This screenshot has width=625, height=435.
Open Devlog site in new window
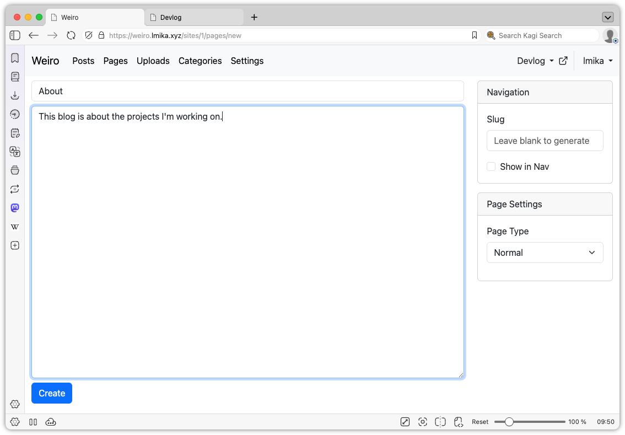563,61
